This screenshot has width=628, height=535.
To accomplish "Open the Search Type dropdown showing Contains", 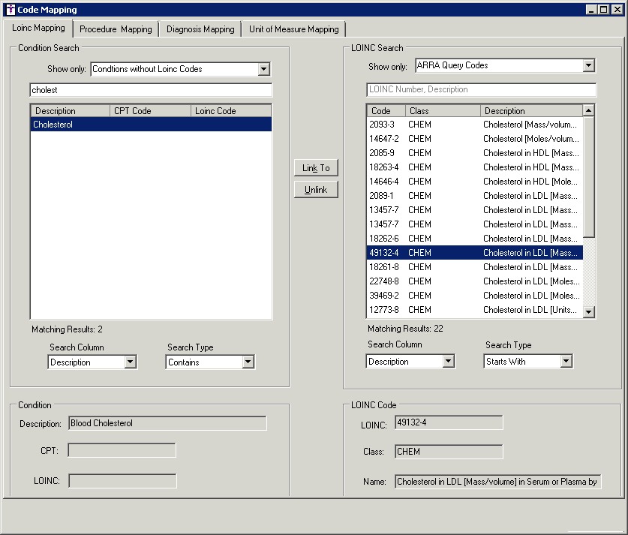I will [248, 362].
